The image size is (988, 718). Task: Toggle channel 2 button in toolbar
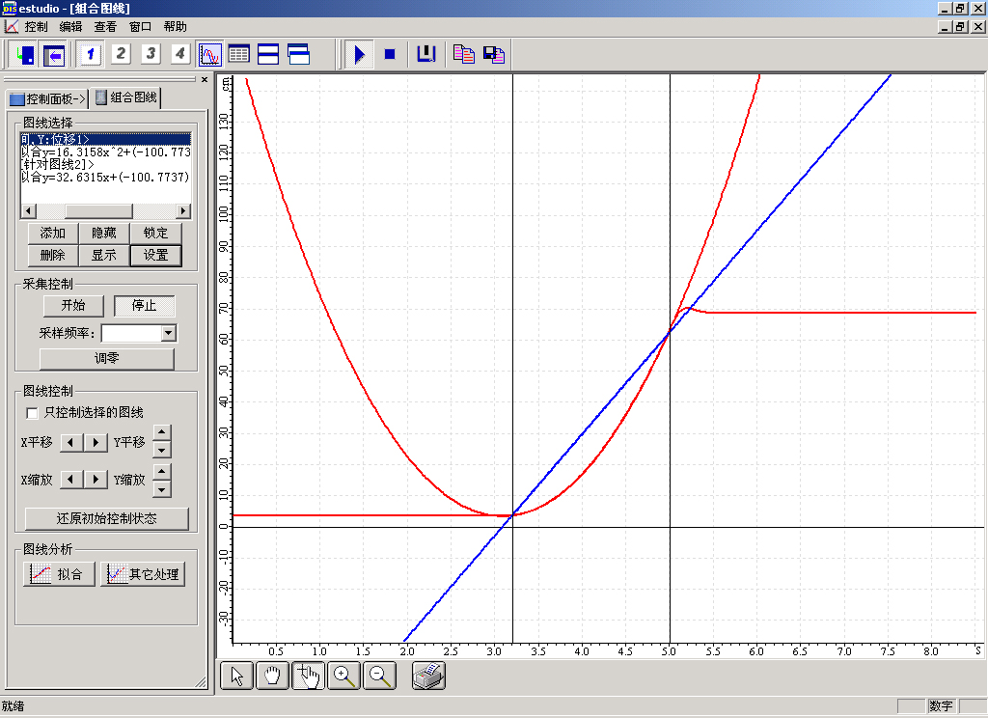[x=121, y=54]
